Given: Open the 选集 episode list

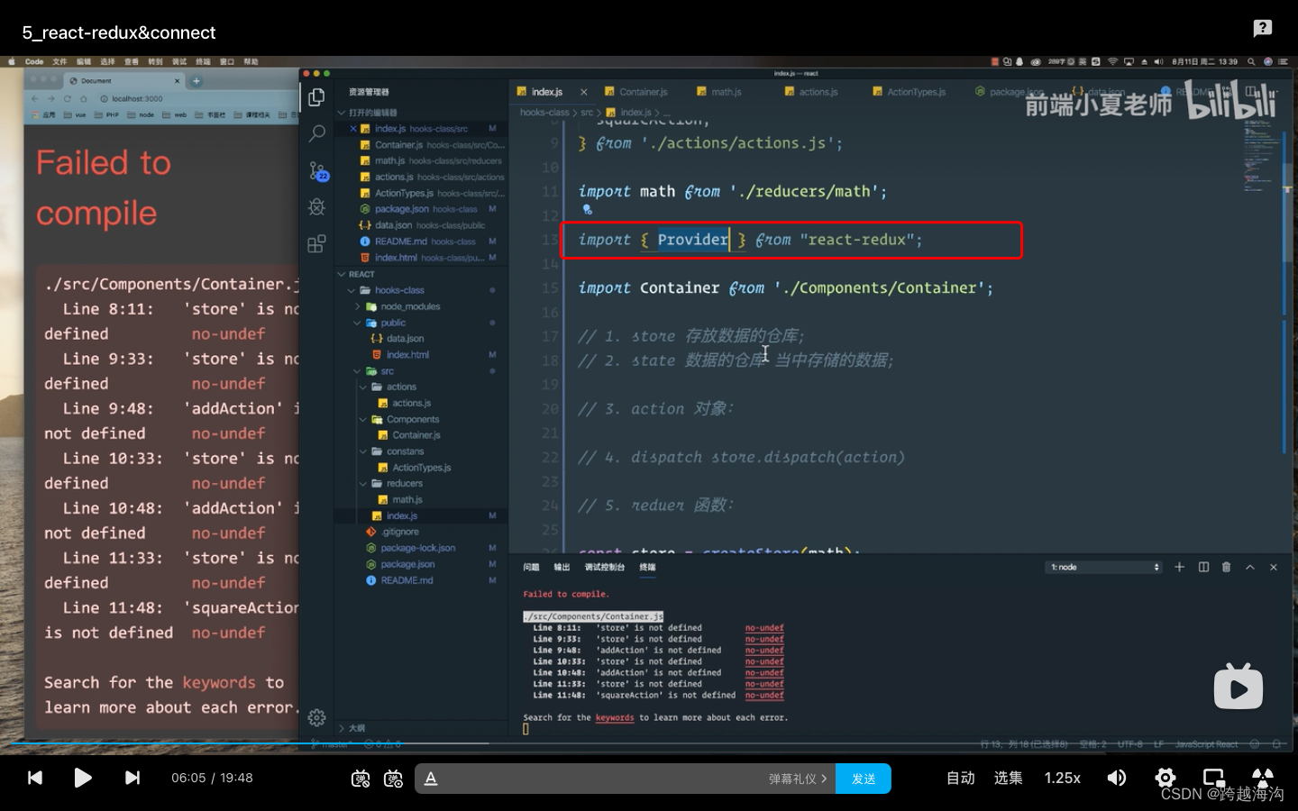Looking at the screenshot, I should coord(1008,778).
